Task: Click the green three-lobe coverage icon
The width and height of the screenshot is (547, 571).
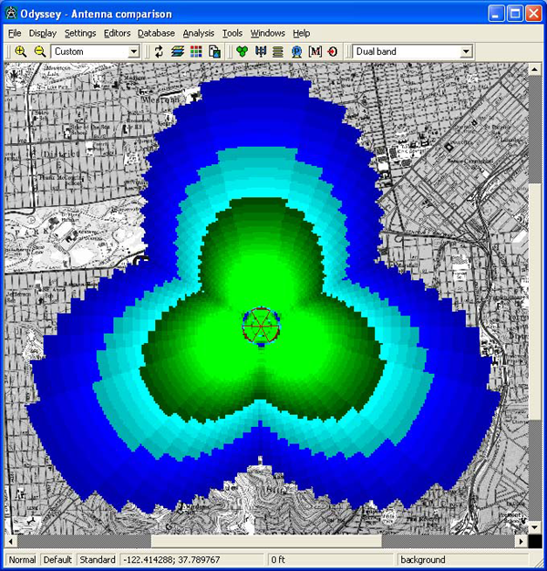Action: click(x=242, y=52)
